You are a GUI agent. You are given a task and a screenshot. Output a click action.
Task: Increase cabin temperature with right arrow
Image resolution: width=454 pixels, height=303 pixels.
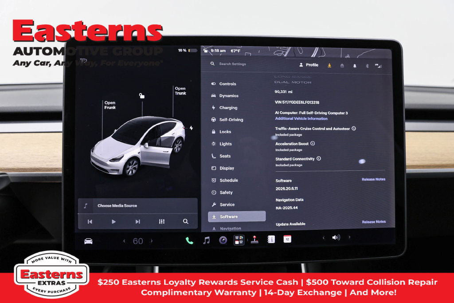pyautogui.click(x=152, y=241)
